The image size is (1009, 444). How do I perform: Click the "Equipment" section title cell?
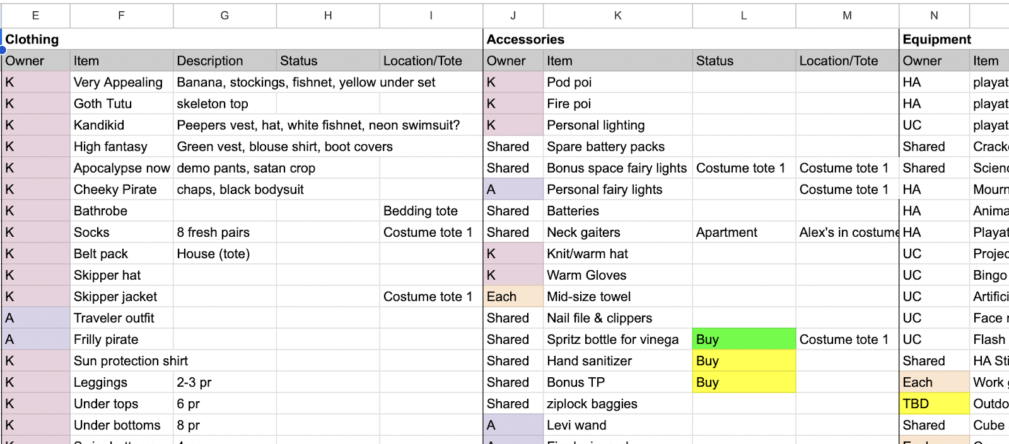coord(936,40)
